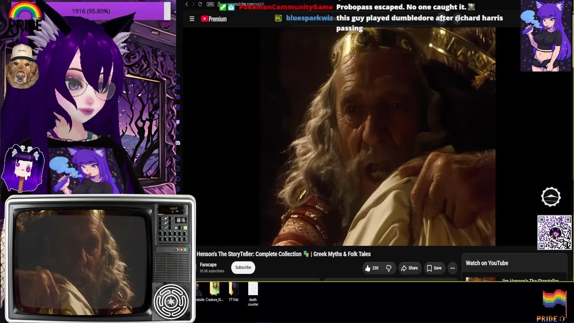
Task: Click the pixel rainbow flag icon
Action: [554, 299]
